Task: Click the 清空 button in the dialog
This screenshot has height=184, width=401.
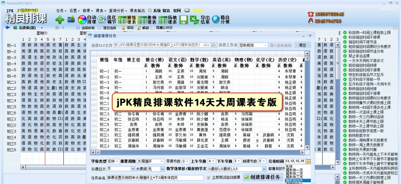Action: point(303,45)
